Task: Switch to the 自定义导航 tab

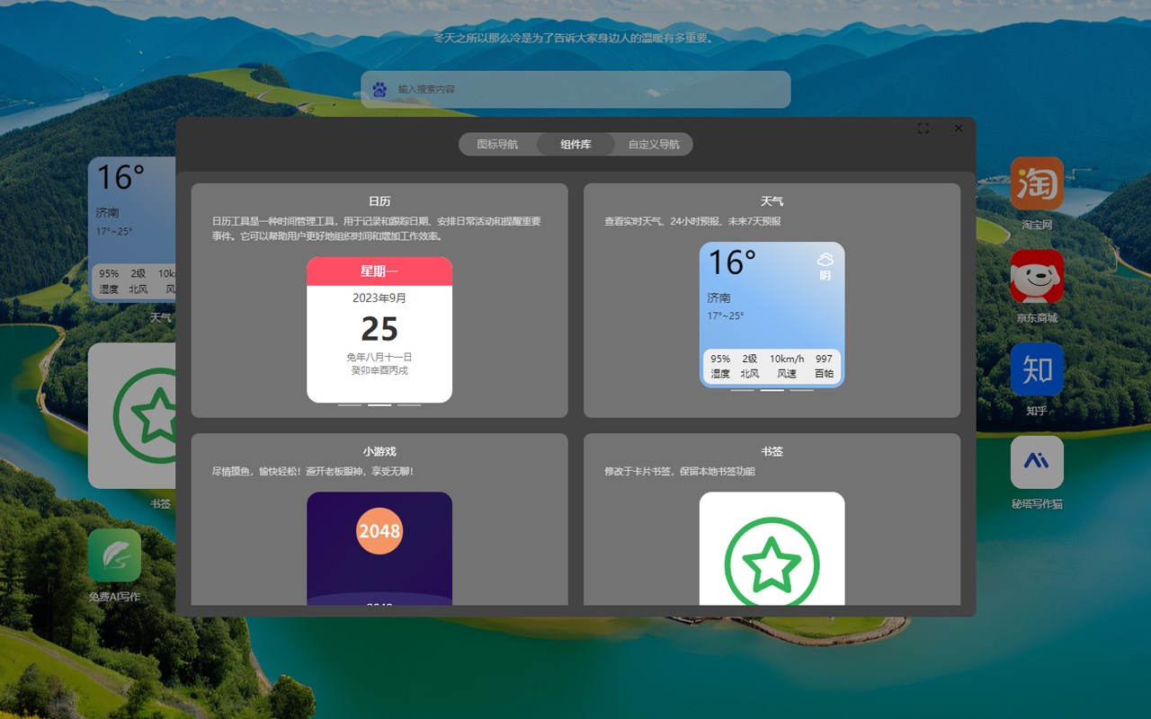Action: point(654,144)
